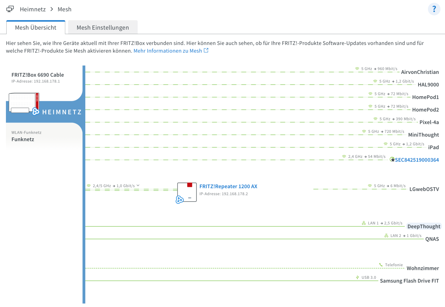Select the highlighted DeepThought device
Screen dimensions: 445x307
pos(424,226)
